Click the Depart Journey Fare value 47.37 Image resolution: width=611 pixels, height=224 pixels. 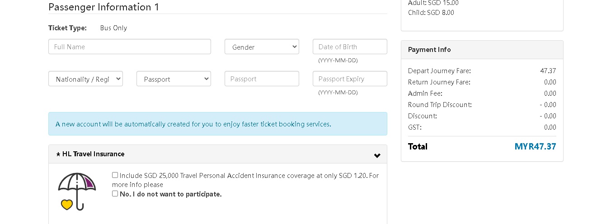[x=548, y=71]
